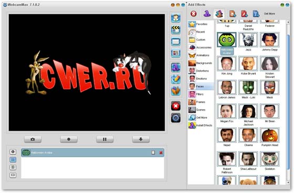This screenshot has height=193, width=294.
Task: Delete the Halloween Avatar effect with the red cross
Action: (161, 153)
